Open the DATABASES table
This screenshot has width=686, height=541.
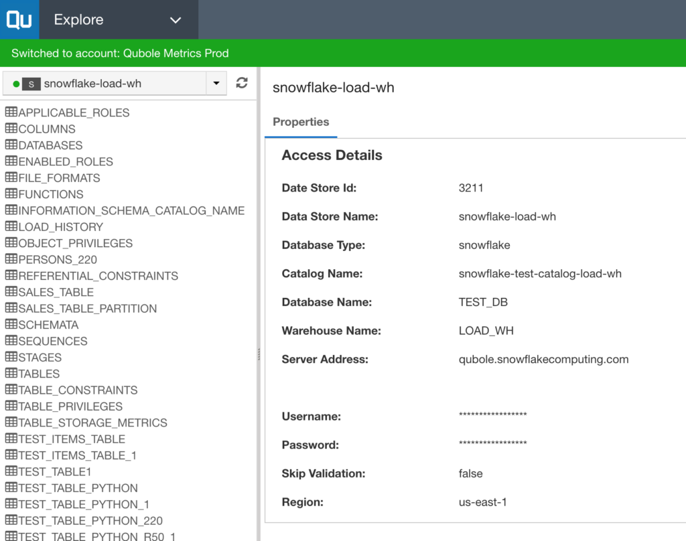pos(50,145)
